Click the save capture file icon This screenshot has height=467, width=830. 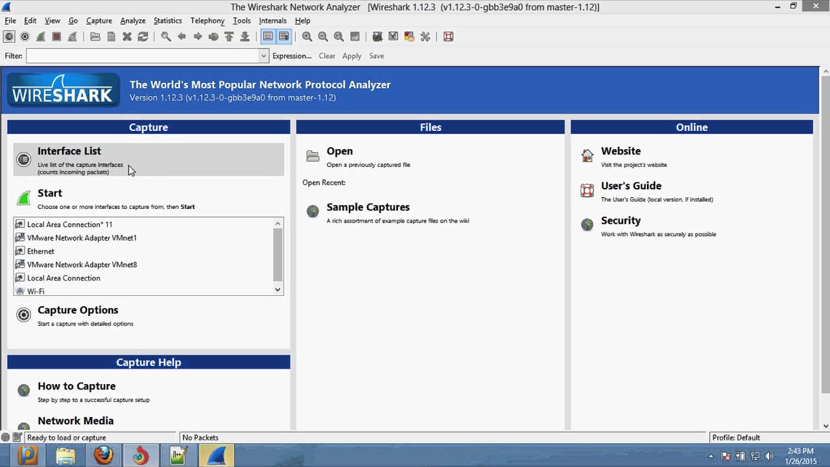[111, 37]
